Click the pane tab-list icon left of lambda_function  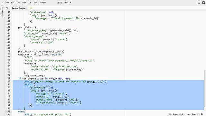coord(7,8)
